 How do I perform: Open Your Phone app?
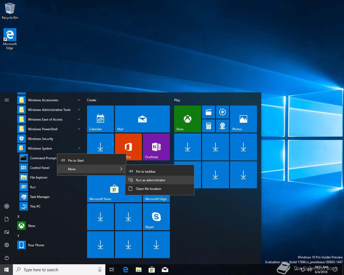click(x=50, y=245)
